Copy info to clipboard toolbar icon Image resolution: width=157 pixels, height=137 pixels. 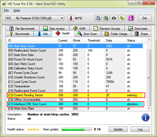click(x=98, y=18)
